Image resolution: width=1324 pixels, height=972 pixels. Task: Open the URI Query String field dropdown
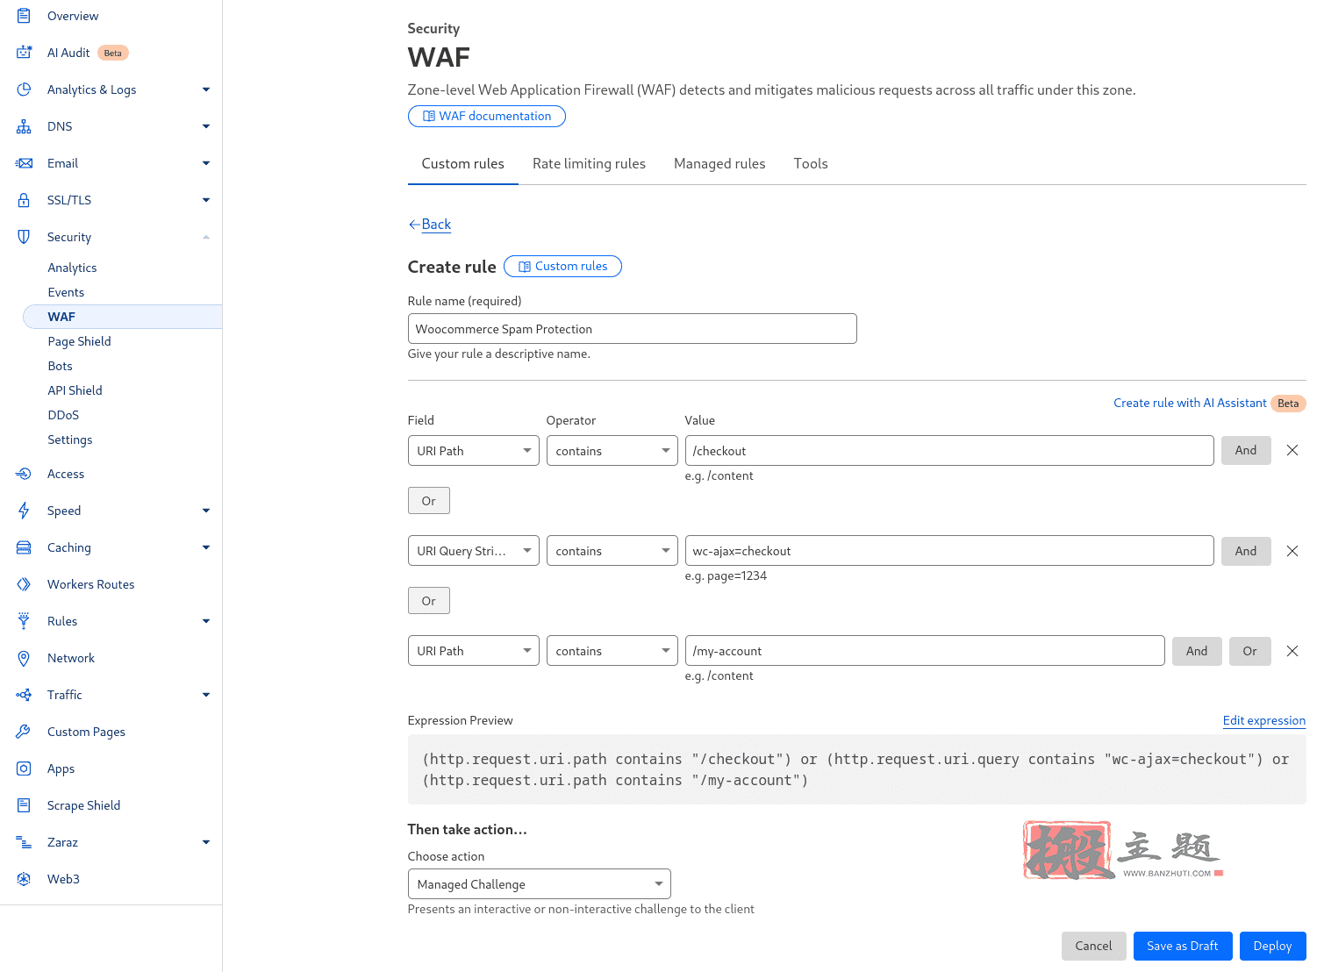(x=473, y=551)
